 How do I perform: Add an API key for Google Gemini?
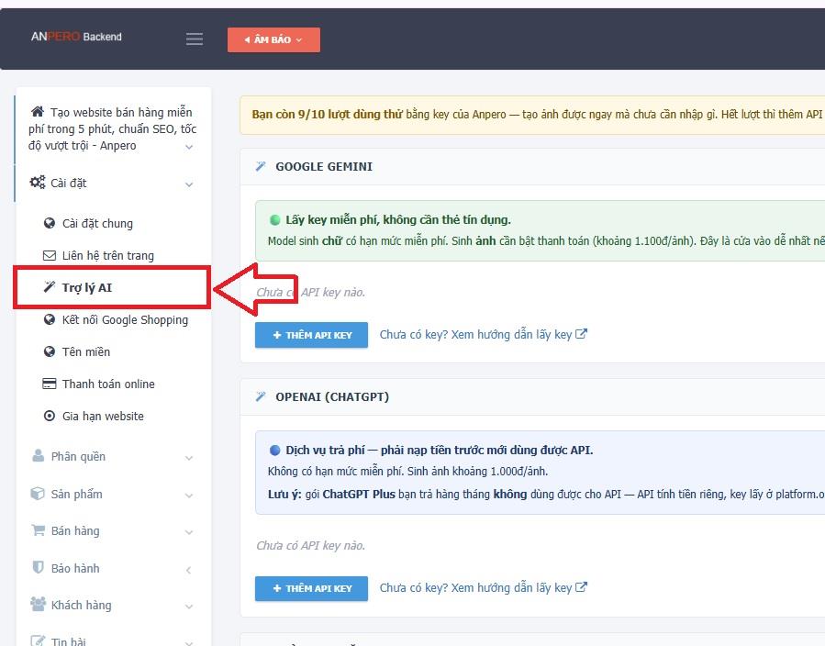pos(311,335)
